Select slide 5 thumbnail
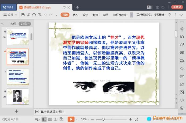 click(18, 37)
